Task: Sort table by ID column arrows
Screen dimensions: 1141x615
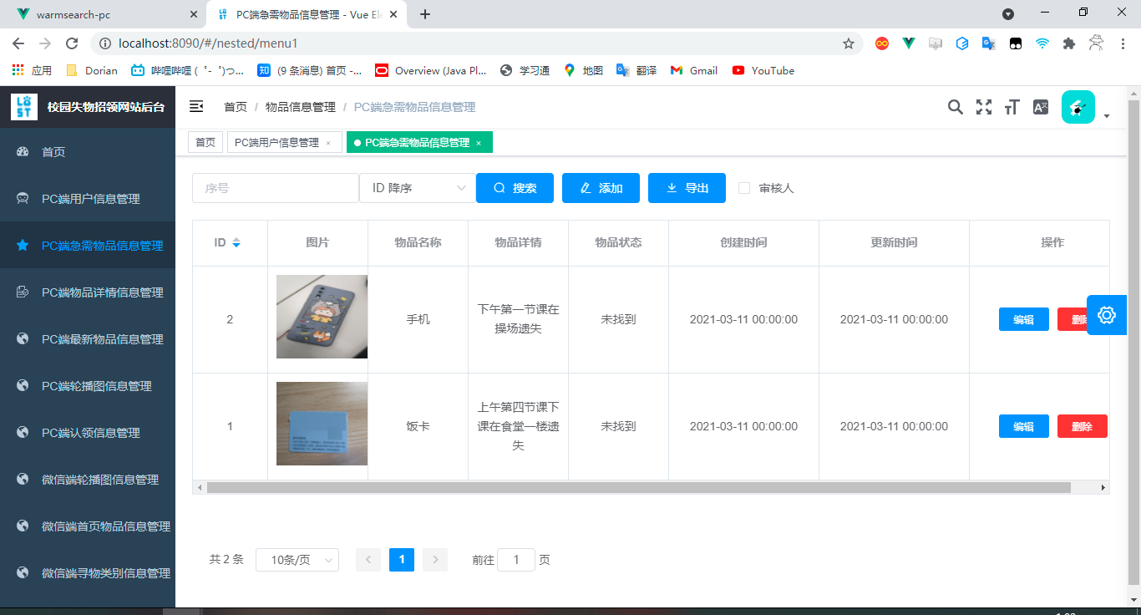Action: click(236, 243)
